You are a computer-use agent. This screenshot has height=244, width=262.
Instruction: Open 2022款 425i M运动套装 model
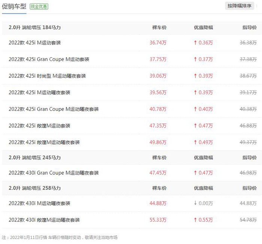point(34,43)
